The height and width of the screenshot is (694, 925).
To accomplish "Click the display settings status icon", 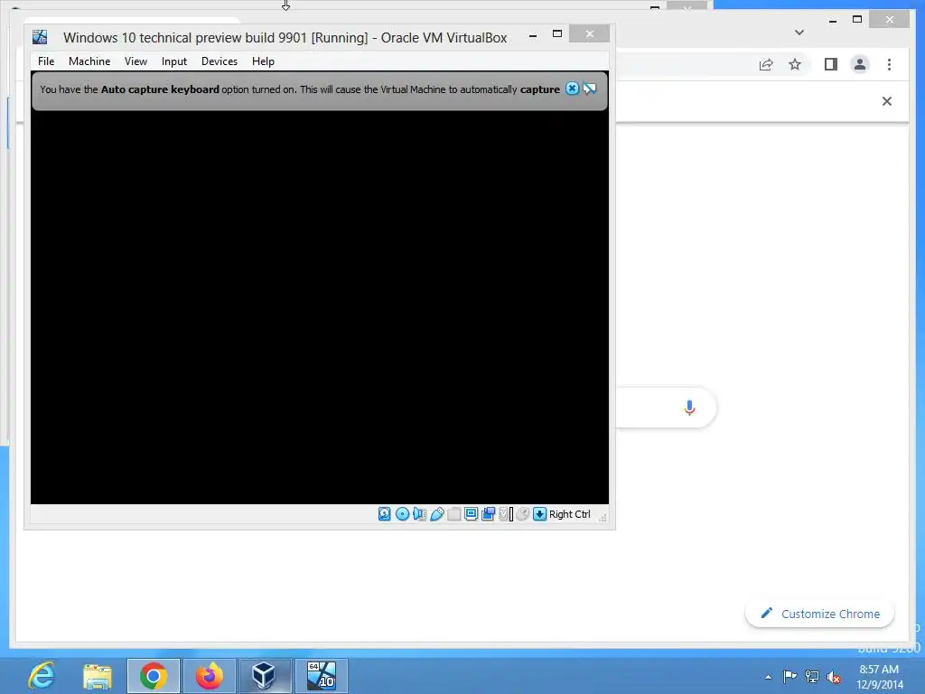I will pyautogui.click(x=471, y=514).
